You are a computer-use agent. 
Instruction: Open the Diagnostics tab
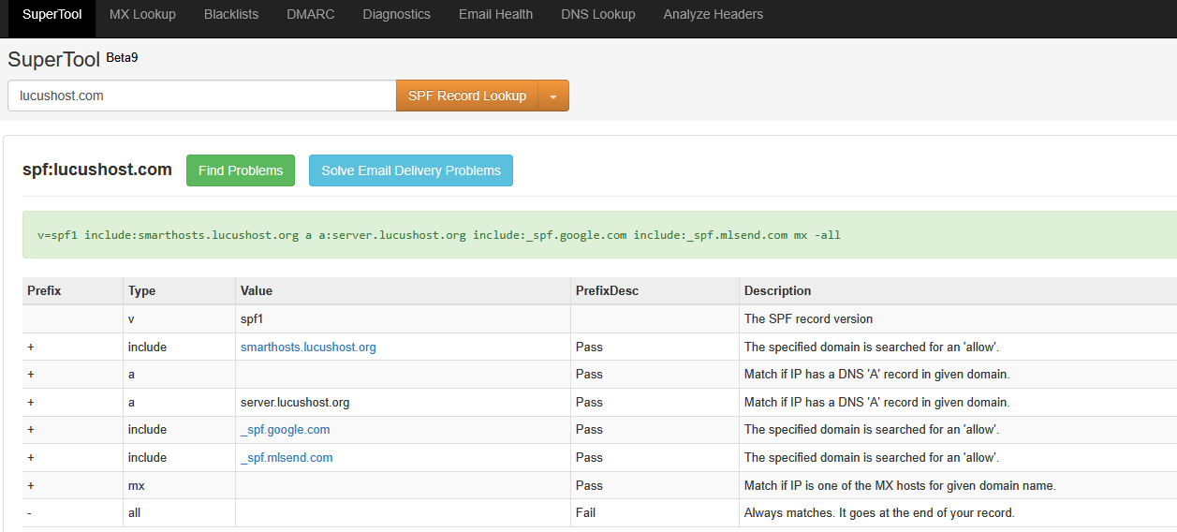tap(397, 14)
